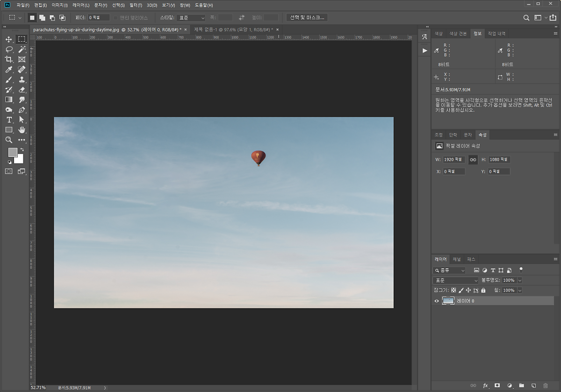The width and height of the screenshot is (561, 392).
Task: Toggle the width-height link in properties
Action: (x=473, y=160)
